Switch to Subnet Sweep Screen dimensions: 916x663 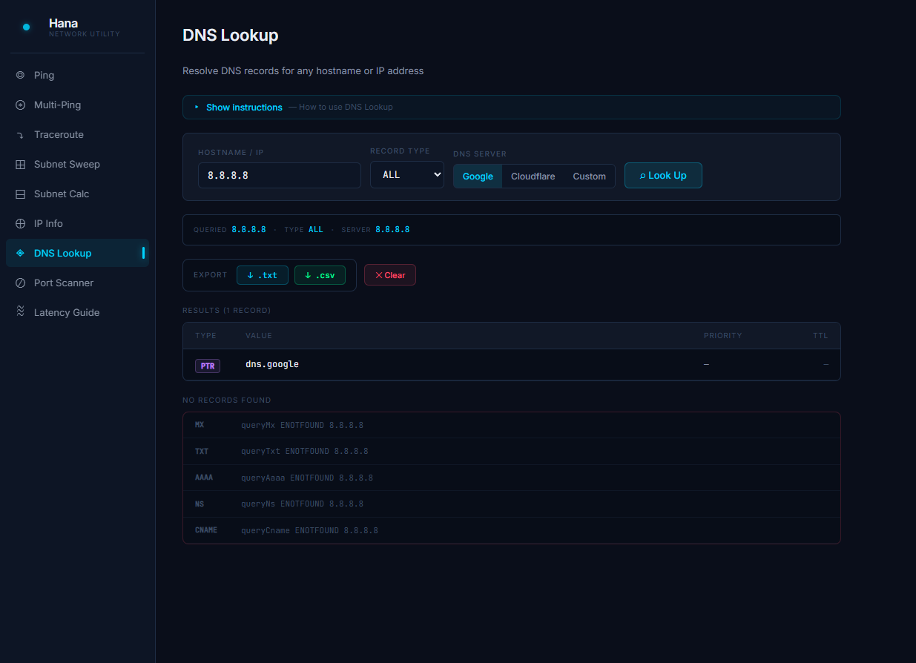tap(77, 164)
